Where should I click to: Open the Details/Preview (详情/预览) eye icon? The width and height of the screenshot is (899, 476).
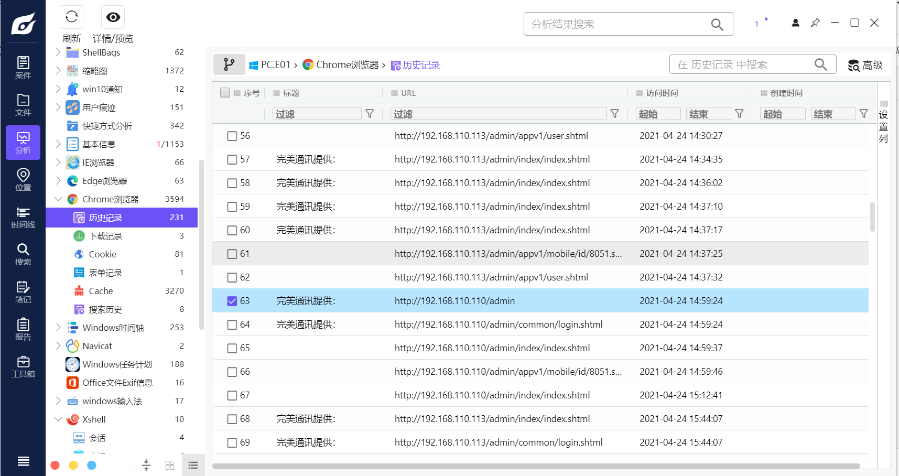point(113,17)
